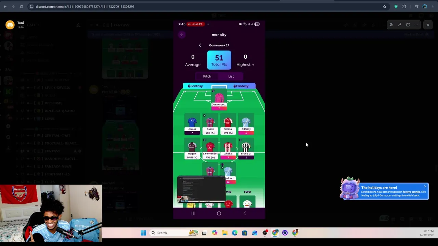This screenshot has width=438, height=246.
Task: Open Microsoft Edge from the taskbar
Action: 234,233
